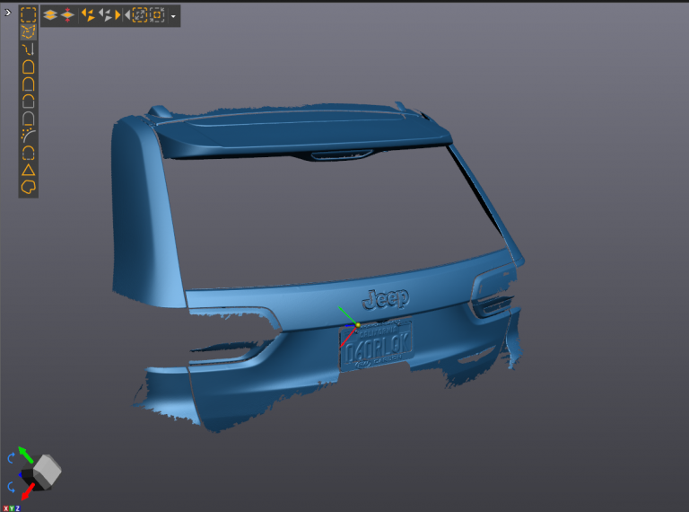689x512 pixels.
Task: Toggle the expand selection frame icon
Action: click(140, 15)
